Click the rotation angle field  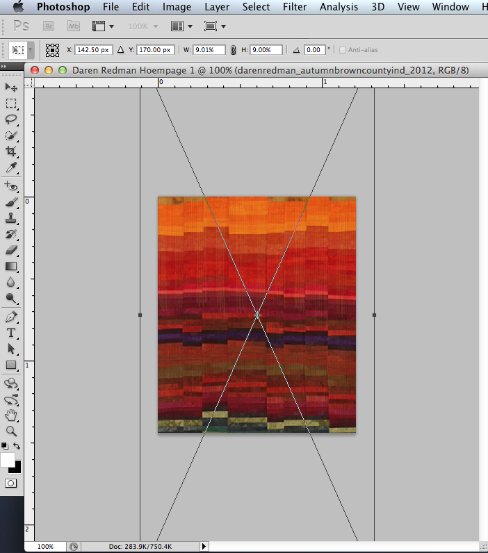tap(314, 50)
